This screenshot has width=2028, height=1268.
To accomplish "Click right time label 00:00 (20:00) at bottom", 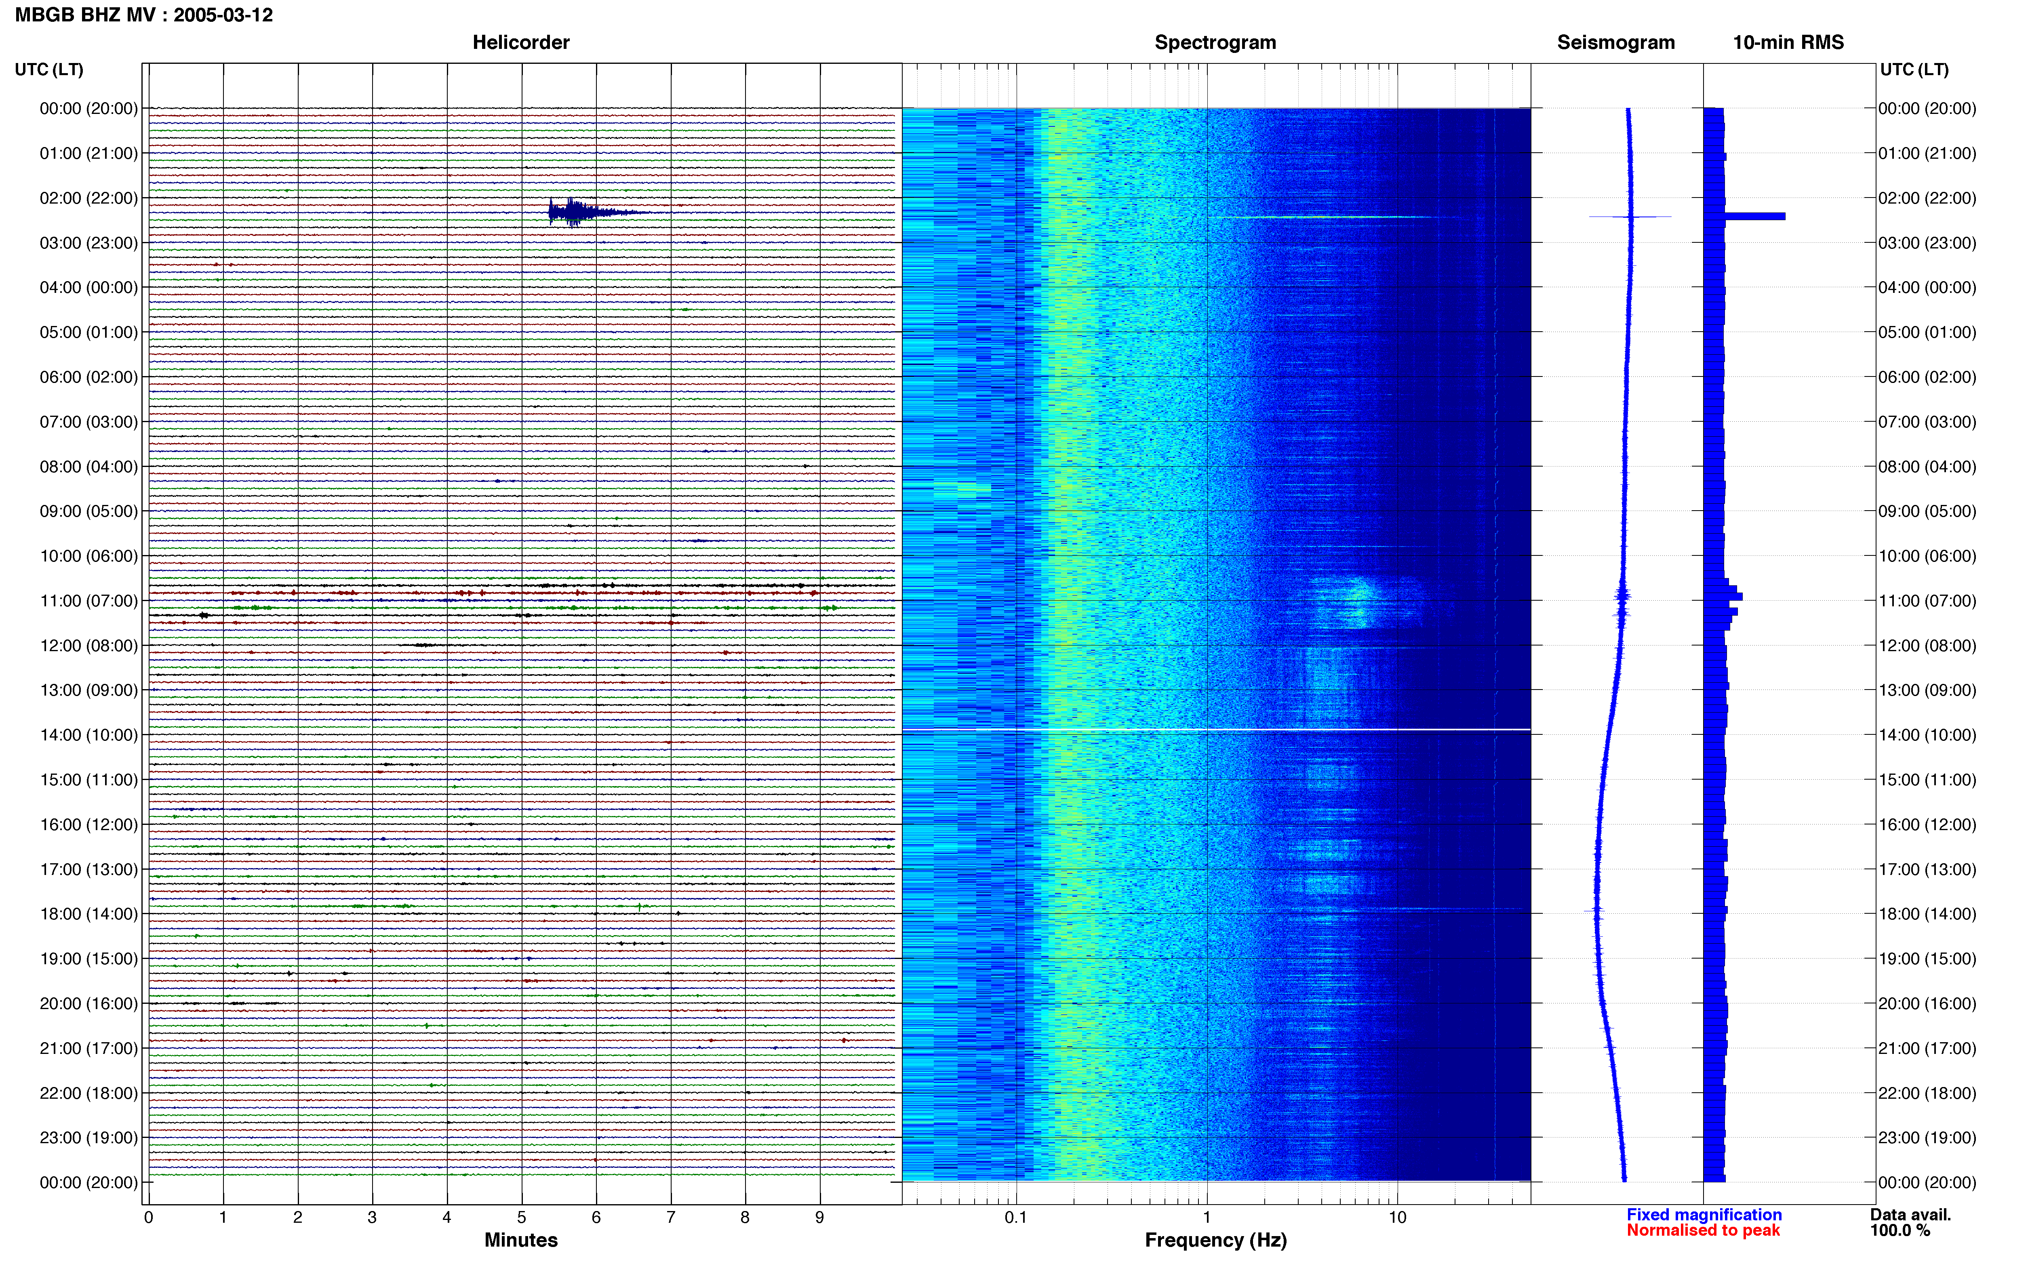I will point(1927,1182).
